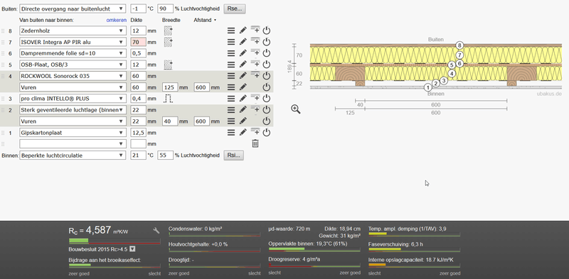Click the Condenswater indicator bar
This screenshot has height=279, width=569.
point(215,235)
